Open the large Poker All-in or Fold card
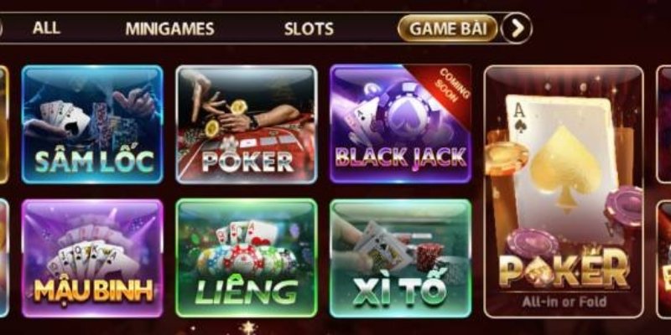671x335 pixels. pyautogui.click(x=564, y=192)
